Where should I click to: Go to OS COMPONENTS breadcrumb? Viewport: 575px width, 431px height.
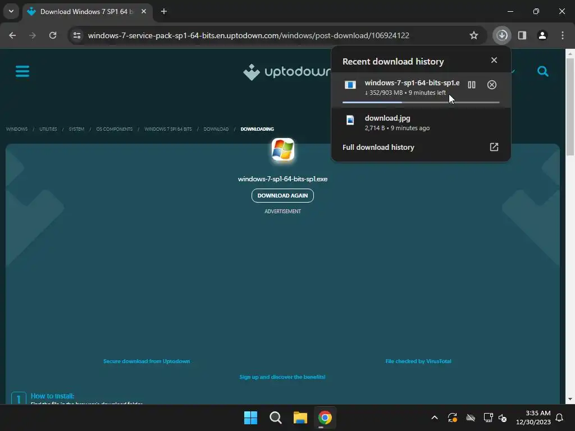[114, 129]
